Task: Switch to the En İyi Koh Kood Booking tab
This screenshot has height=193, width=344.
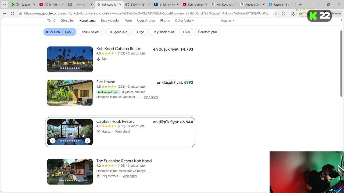Action: point(166,5)
